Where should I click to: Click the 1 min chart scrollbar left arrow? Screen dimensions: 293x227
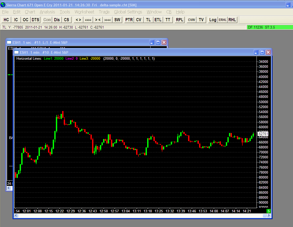tap(16, 215)
